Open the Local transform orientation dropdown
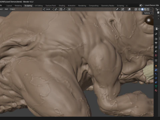The width and height of the screenshot is (160, 120). pos(48,9)
